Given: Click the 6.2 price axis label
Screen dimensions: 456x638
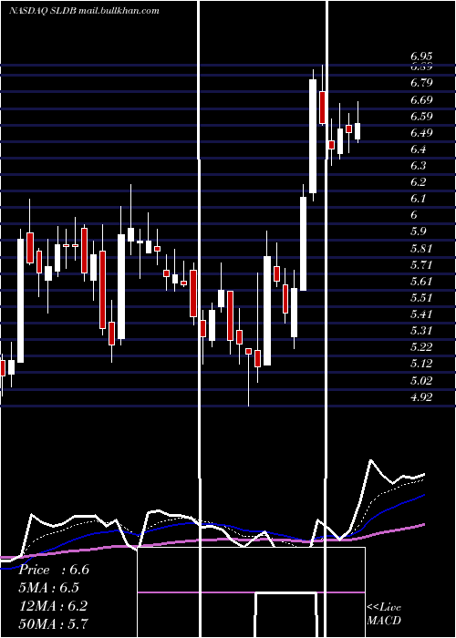Looking at the screenshot, I should click(x=418, y=182).
